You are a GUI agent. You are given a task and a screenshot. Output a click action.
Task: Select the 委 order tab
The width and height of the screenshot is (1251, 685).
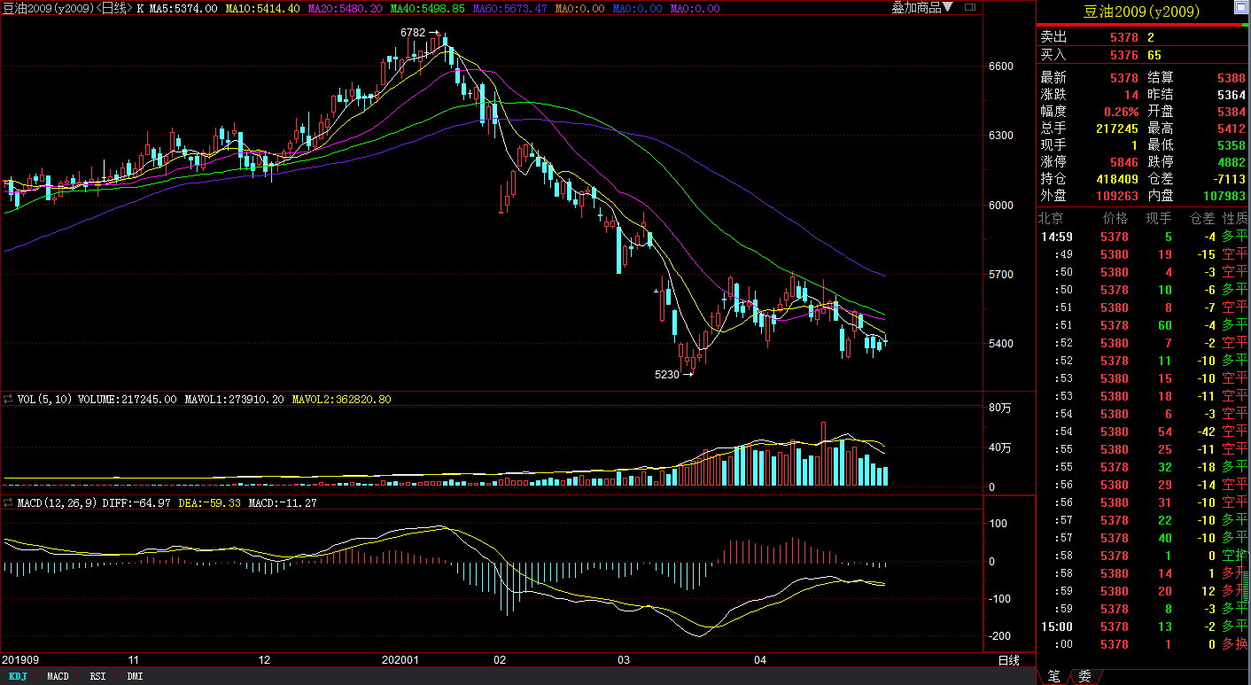pyautogui.click(x=1084, y=676)
